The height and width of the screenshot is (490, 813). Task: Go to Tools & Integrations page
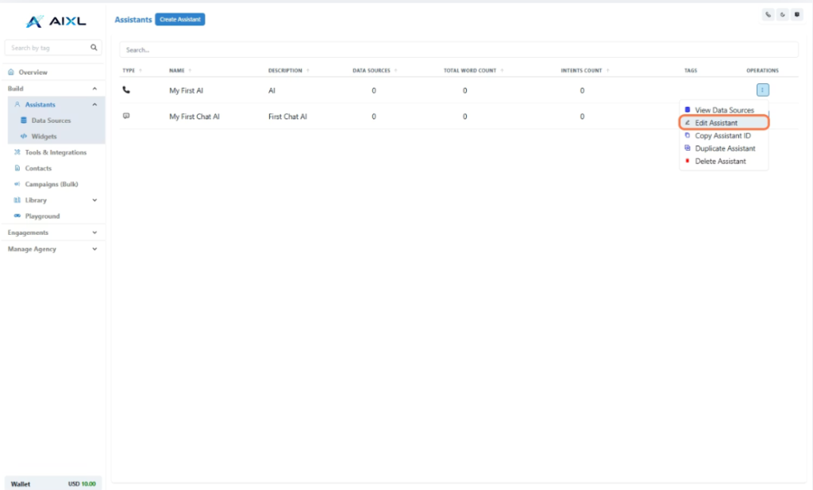[56, 152]
